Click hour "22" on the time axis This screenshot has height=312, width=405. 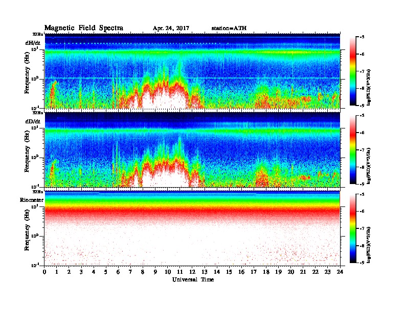316,272
